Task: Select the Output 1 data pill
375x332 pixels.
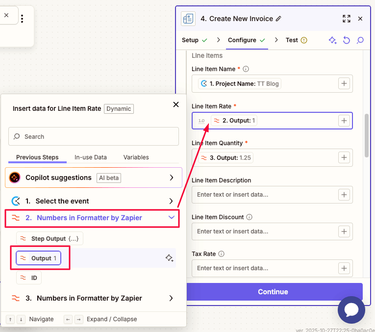Action: pos(39,258)
